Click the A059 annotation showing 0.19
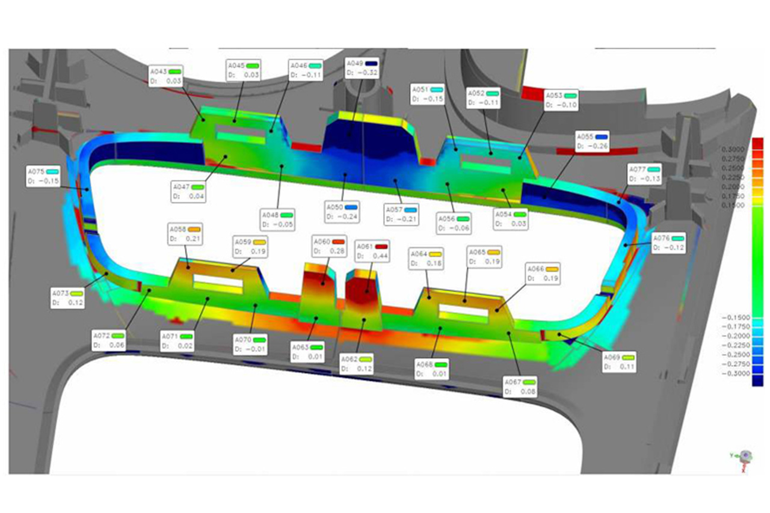The image size is (770, 513). click(x=249, y=247)
